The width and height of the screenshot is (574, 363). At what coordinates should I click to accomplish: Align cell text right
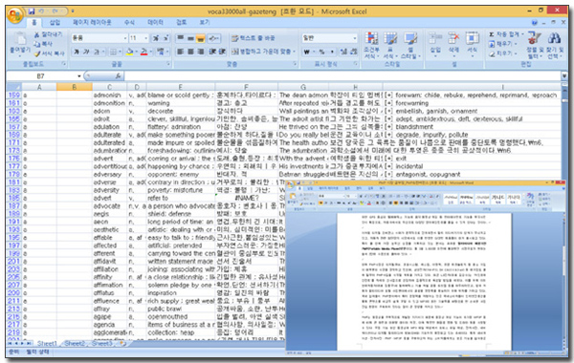(200, 52)
